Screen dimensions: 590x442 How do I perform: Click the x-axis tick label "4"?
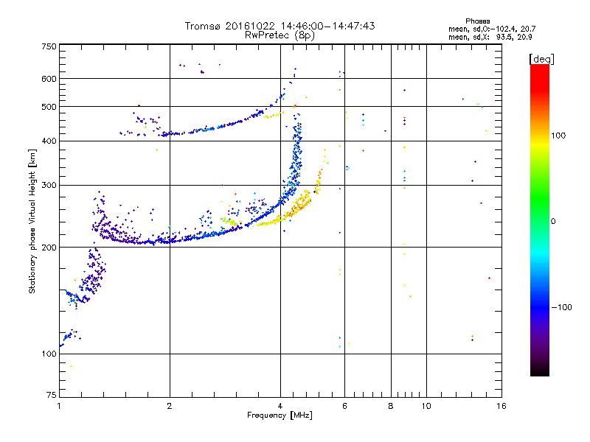[280, 406]
